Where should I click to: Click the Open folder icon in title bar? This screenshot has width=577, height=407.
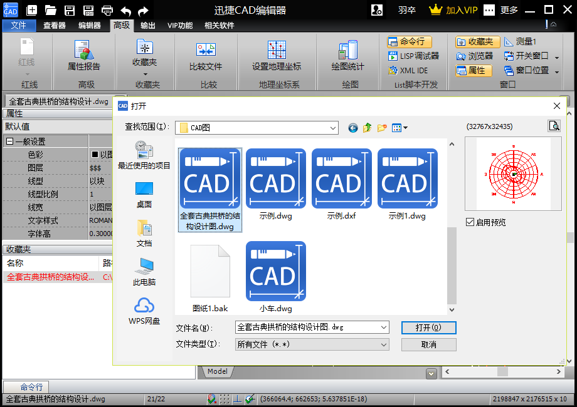(x=50, y=10)
